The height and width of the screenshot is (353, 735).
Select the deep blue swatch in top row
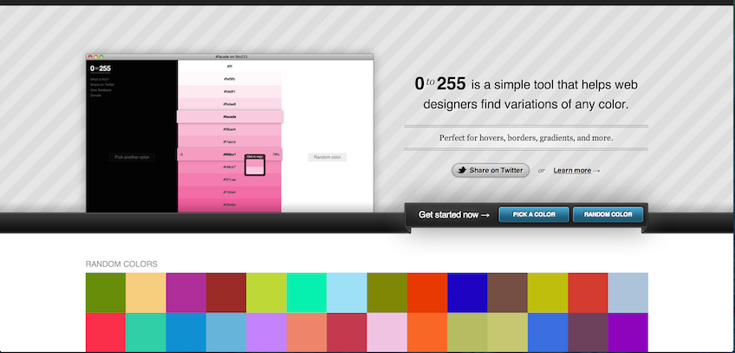[x=467, y=292]
